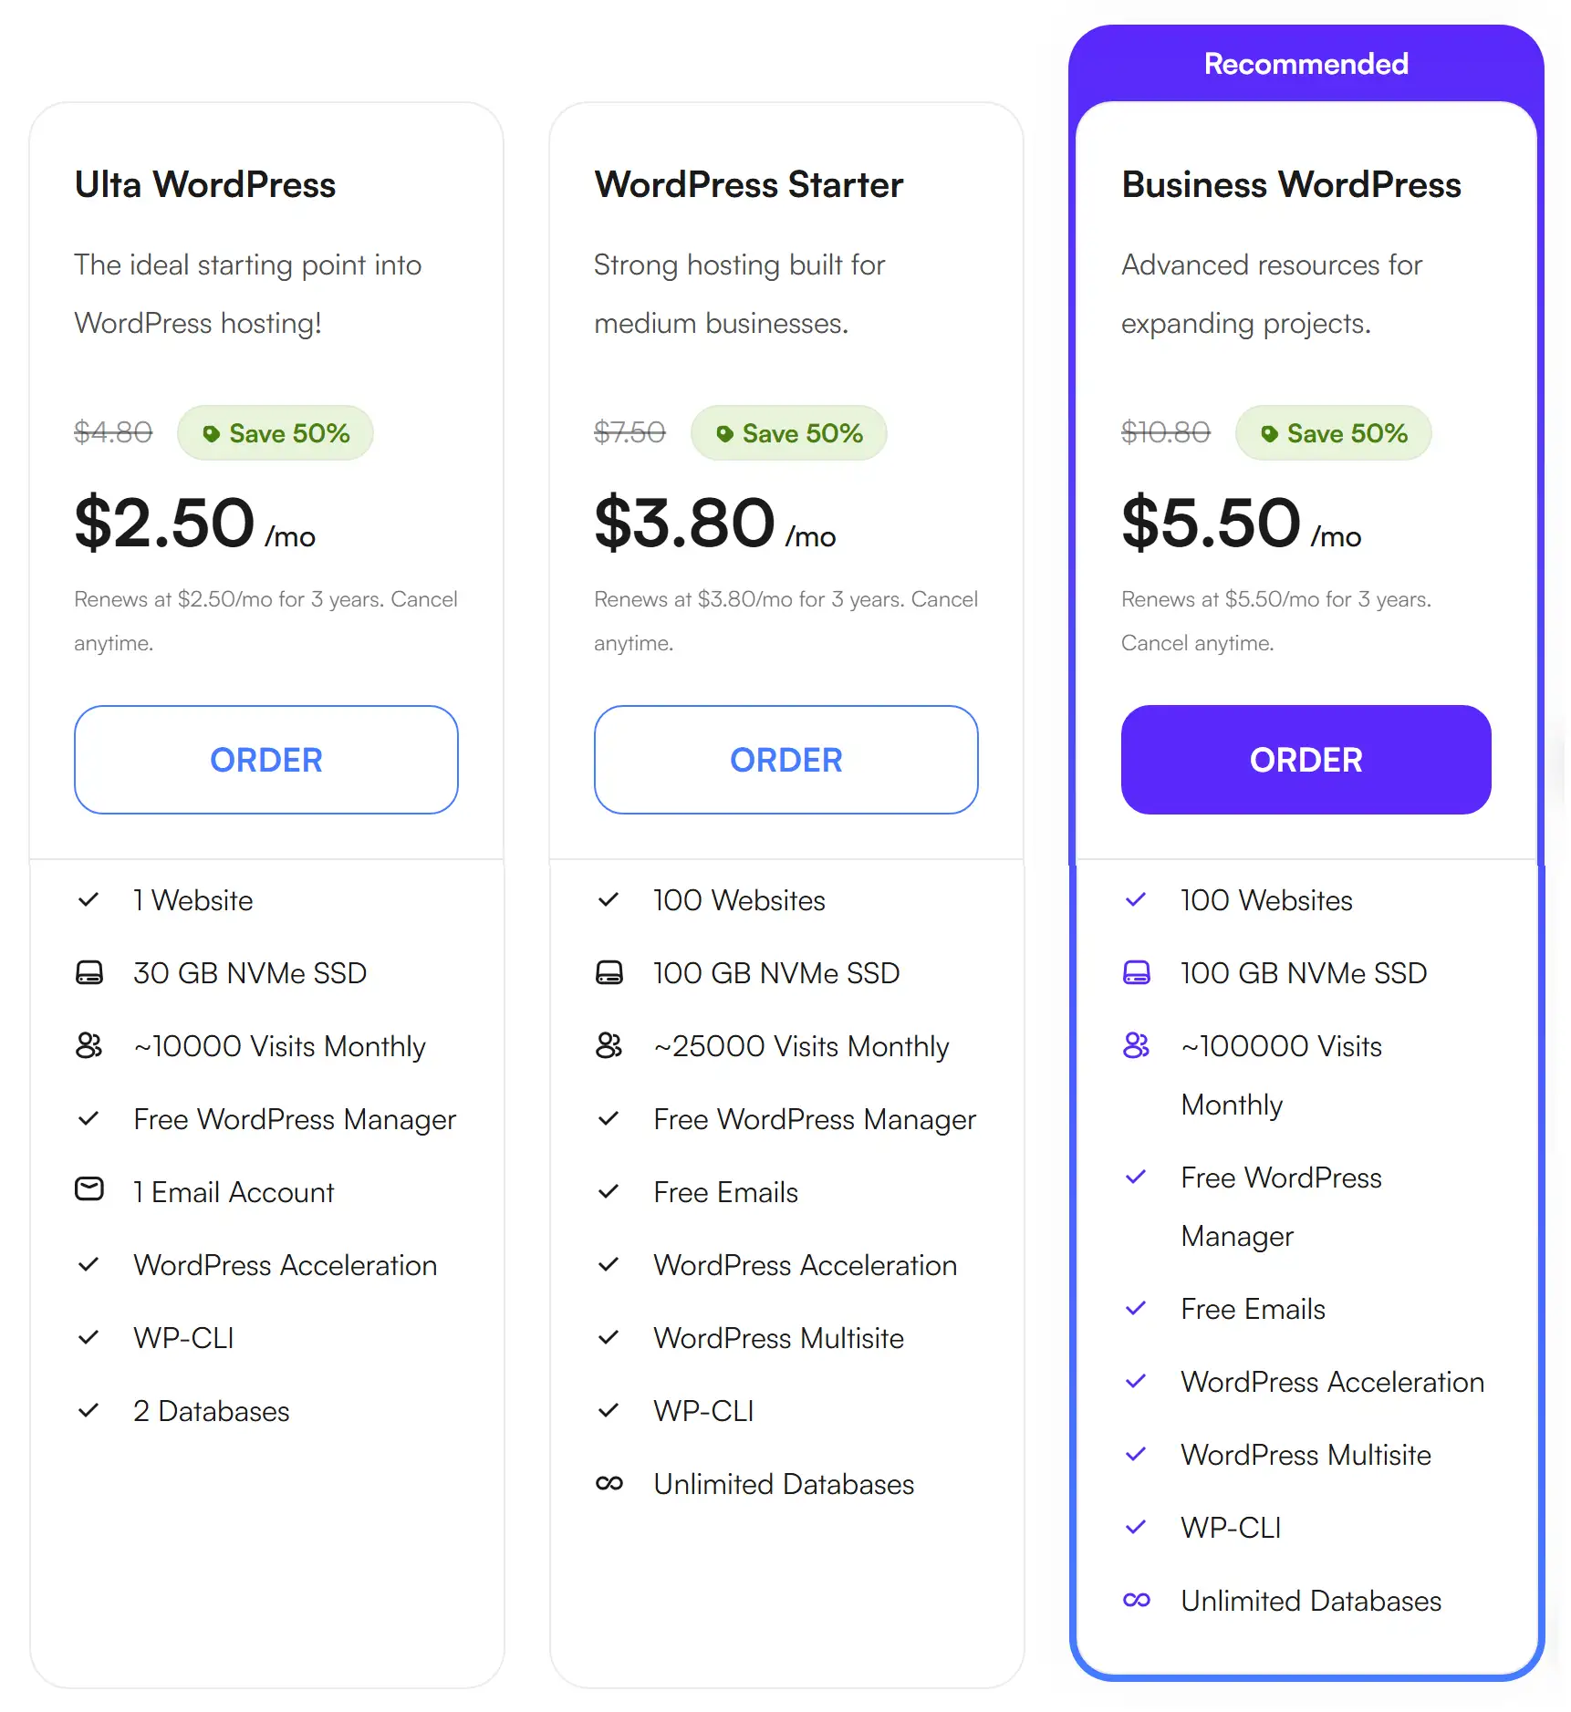The width and height of the screenshot is (1571, 1712).
Task: Order the Ulta WordPress plan
Action: (x=265, y=760)
